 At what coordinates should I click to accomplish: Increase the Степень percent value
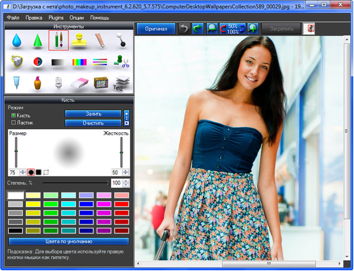pyautogui.click(x=126, y=182)
